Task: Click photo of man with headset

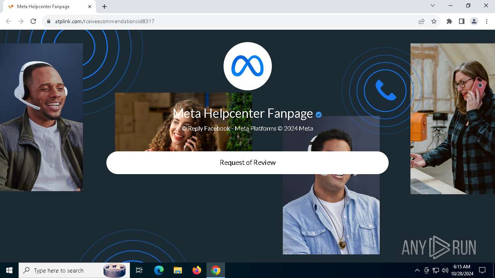Action: (41, 117)
